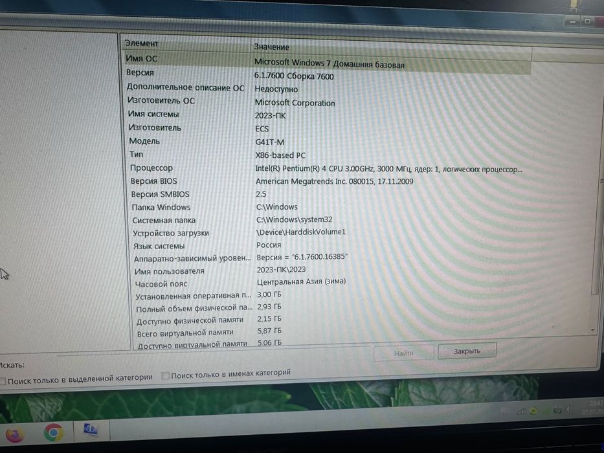
Task: Click the Закрыть button
Action: (x=467, y=351)
